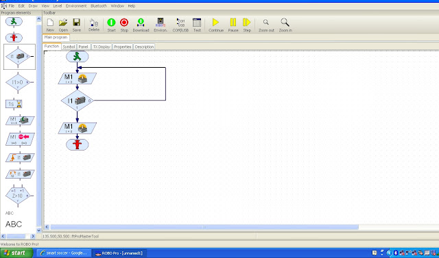Switch the Environ. setting in toolbar
Image resolution: width=439 pixels, height=258 pixels.
pyautogui.click(x=161, y=25)
